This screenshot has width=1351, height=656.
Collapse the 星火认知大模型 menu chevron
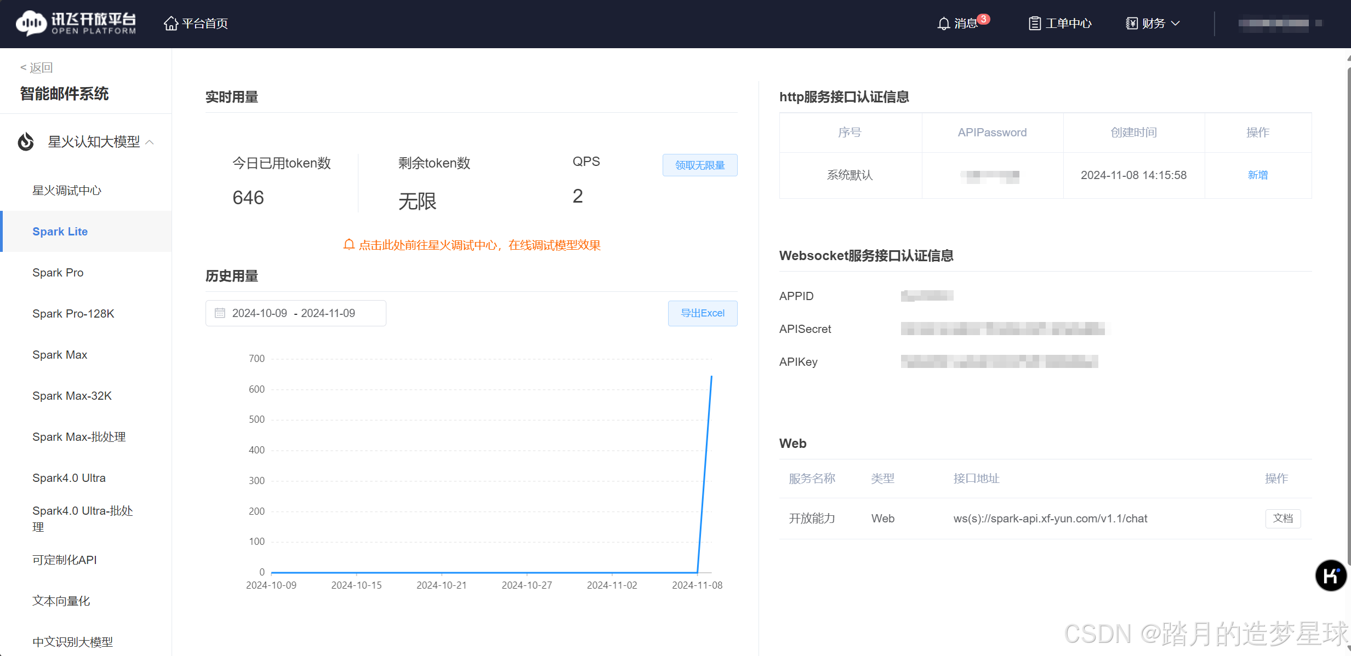150,142
